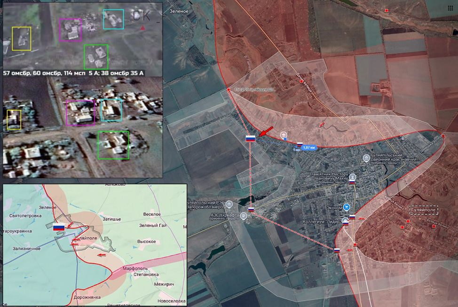Click the magenta box in the lower satellite image
The height and width of the screenshot is (307, 458).
coord(80,113)
